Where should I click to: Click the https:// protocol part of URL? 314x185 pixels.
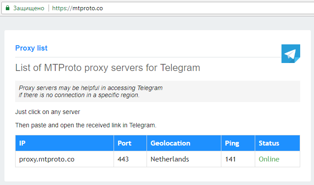[62, 8]
